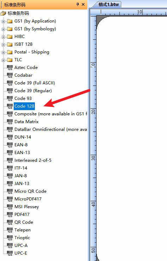Viewport: 167px width, 261px height.
Task: Click the EAN-13 barcode icon
Action: point(10,153)
